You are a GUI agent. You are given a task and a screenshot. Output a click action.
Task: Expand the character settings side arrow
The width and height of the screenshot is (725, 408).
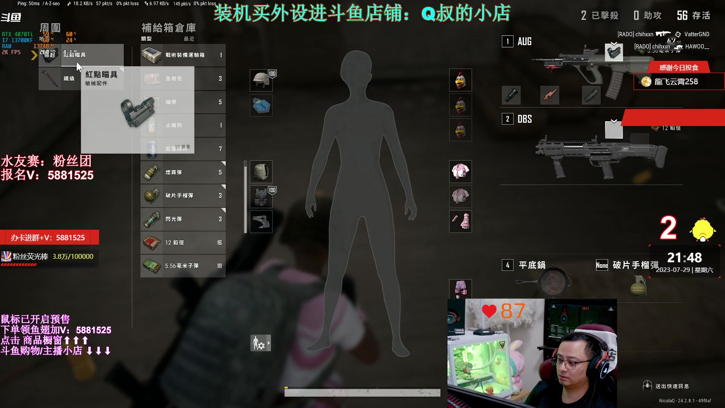coord(269,343)
